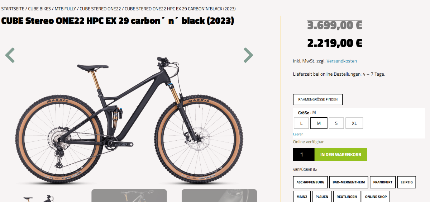Image resolution: width=430 pixels, height=202 pixels.
Task: Go to Startseite breadcrumb
Action: coord(13,9)
